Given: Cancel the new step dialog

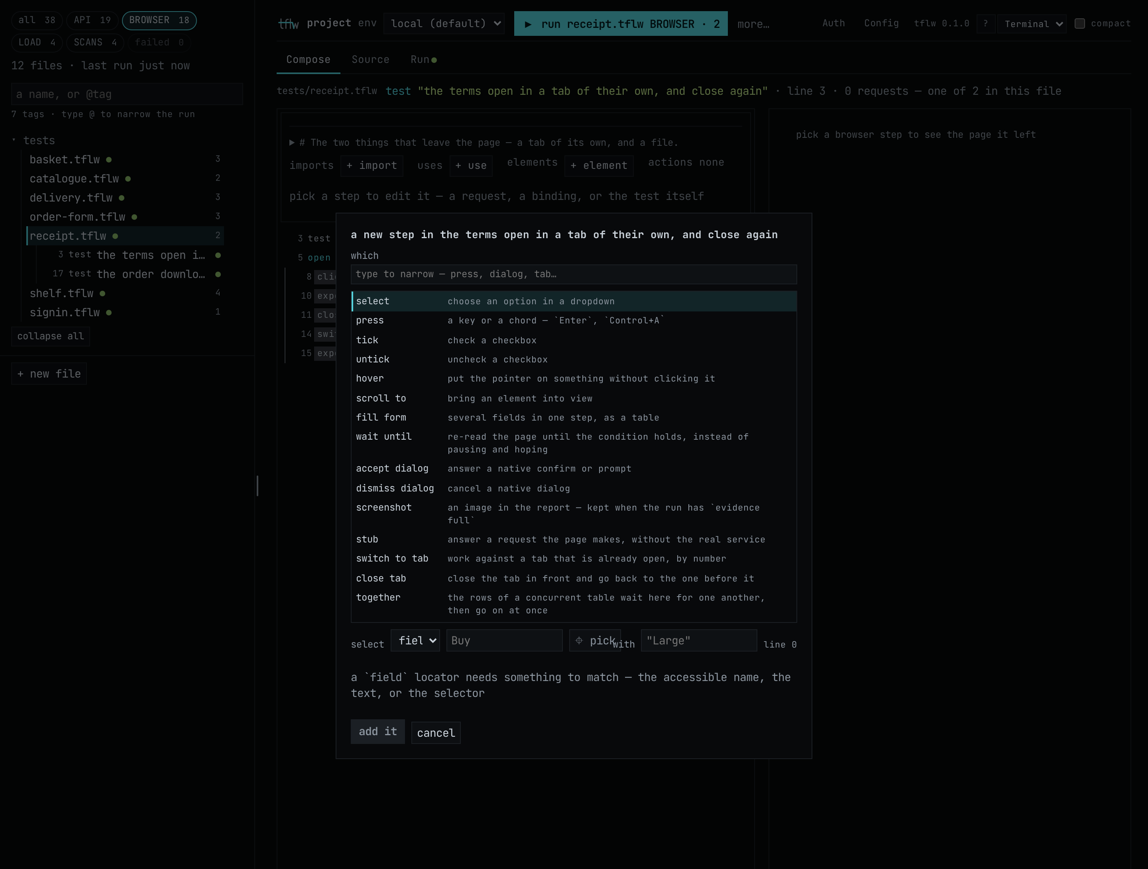Looking at the screenshot, I should 436,733.
